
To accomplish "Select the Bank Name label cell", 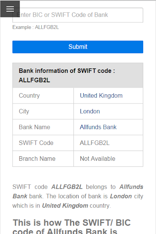I will [43, 127].
